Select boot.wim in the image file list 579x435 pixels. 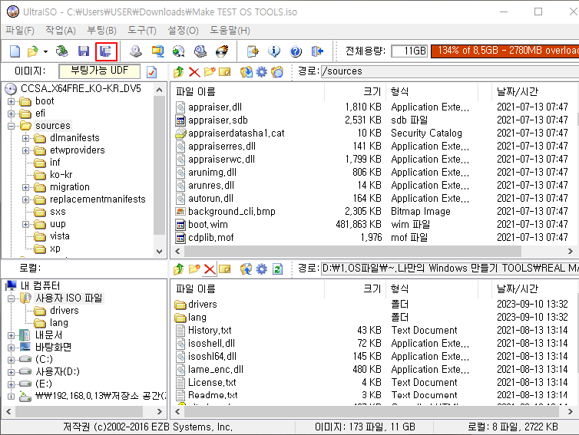pos(208,224)
